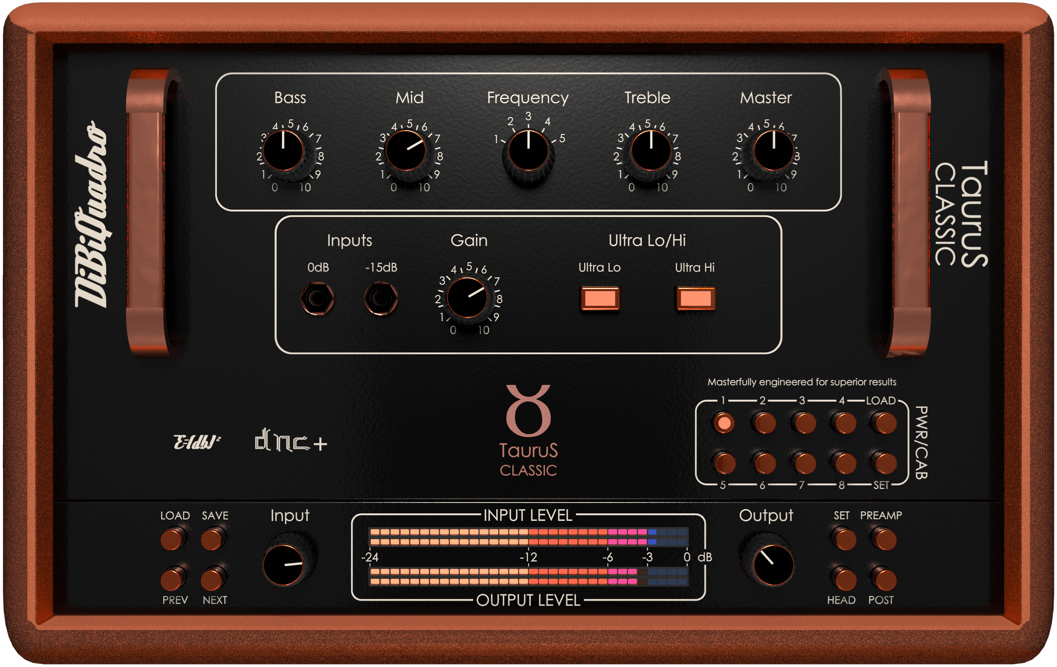Select PWR/CAB slot 6 button
This screenshot has width=1057, height=667.
click(764, 463)
